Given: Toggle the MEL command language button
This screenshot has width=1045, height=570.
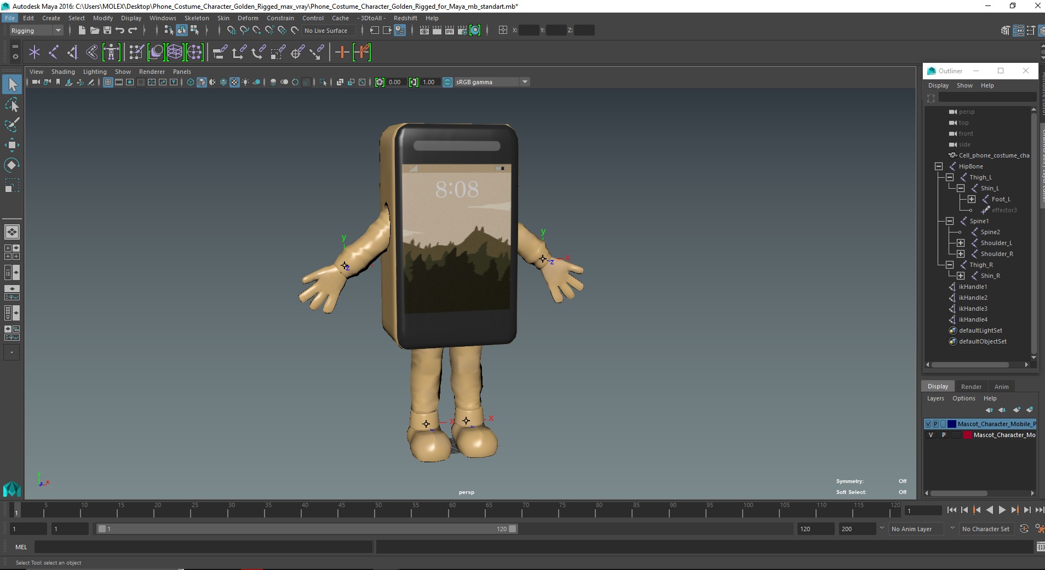Looking at the screenshot, I should click(x=21, y=547).
